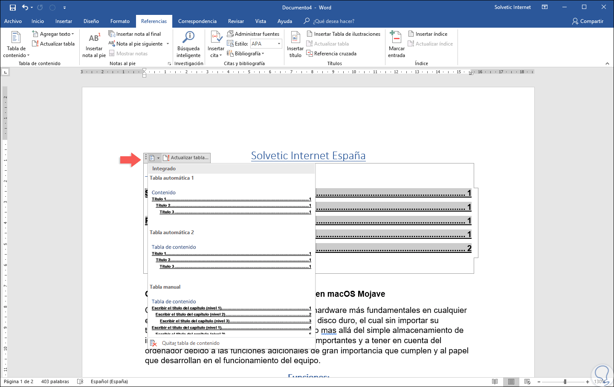This screenshot has height=387, width=614.
Task: Expand the Agregar texto menu
Action: pos(53,34)
